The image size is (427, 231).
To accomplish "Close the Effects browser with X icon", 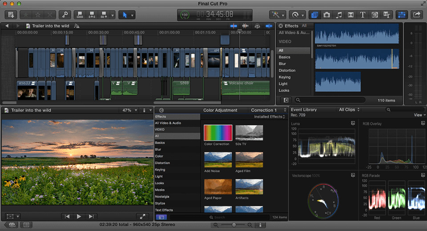I will click(x=281, y=26).
